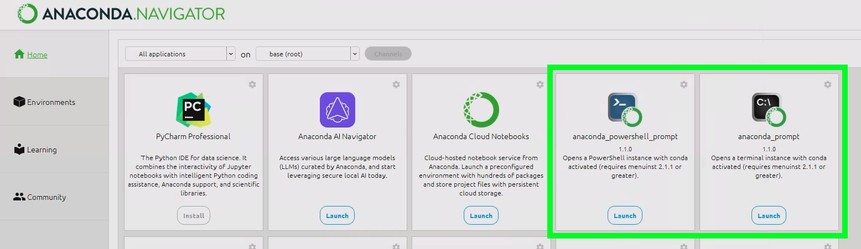The height and width of the screenshot is (249, 861).
Task: Click the Anaconda Cloud Notebooks icon
Action: point(481,110)
